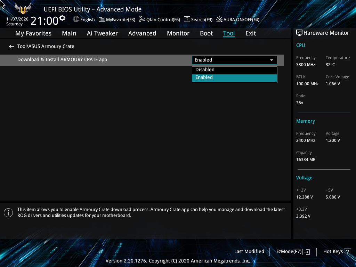Click the TUF logo emblem
This screenshot has height=267, width=356.
click(23, 9)
